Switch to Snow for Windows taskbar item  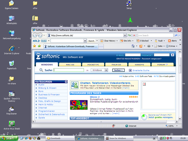click(119, 138)
